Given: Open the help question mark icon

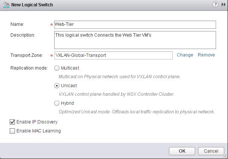Looking at the screenshot, I should coord(215,4).
